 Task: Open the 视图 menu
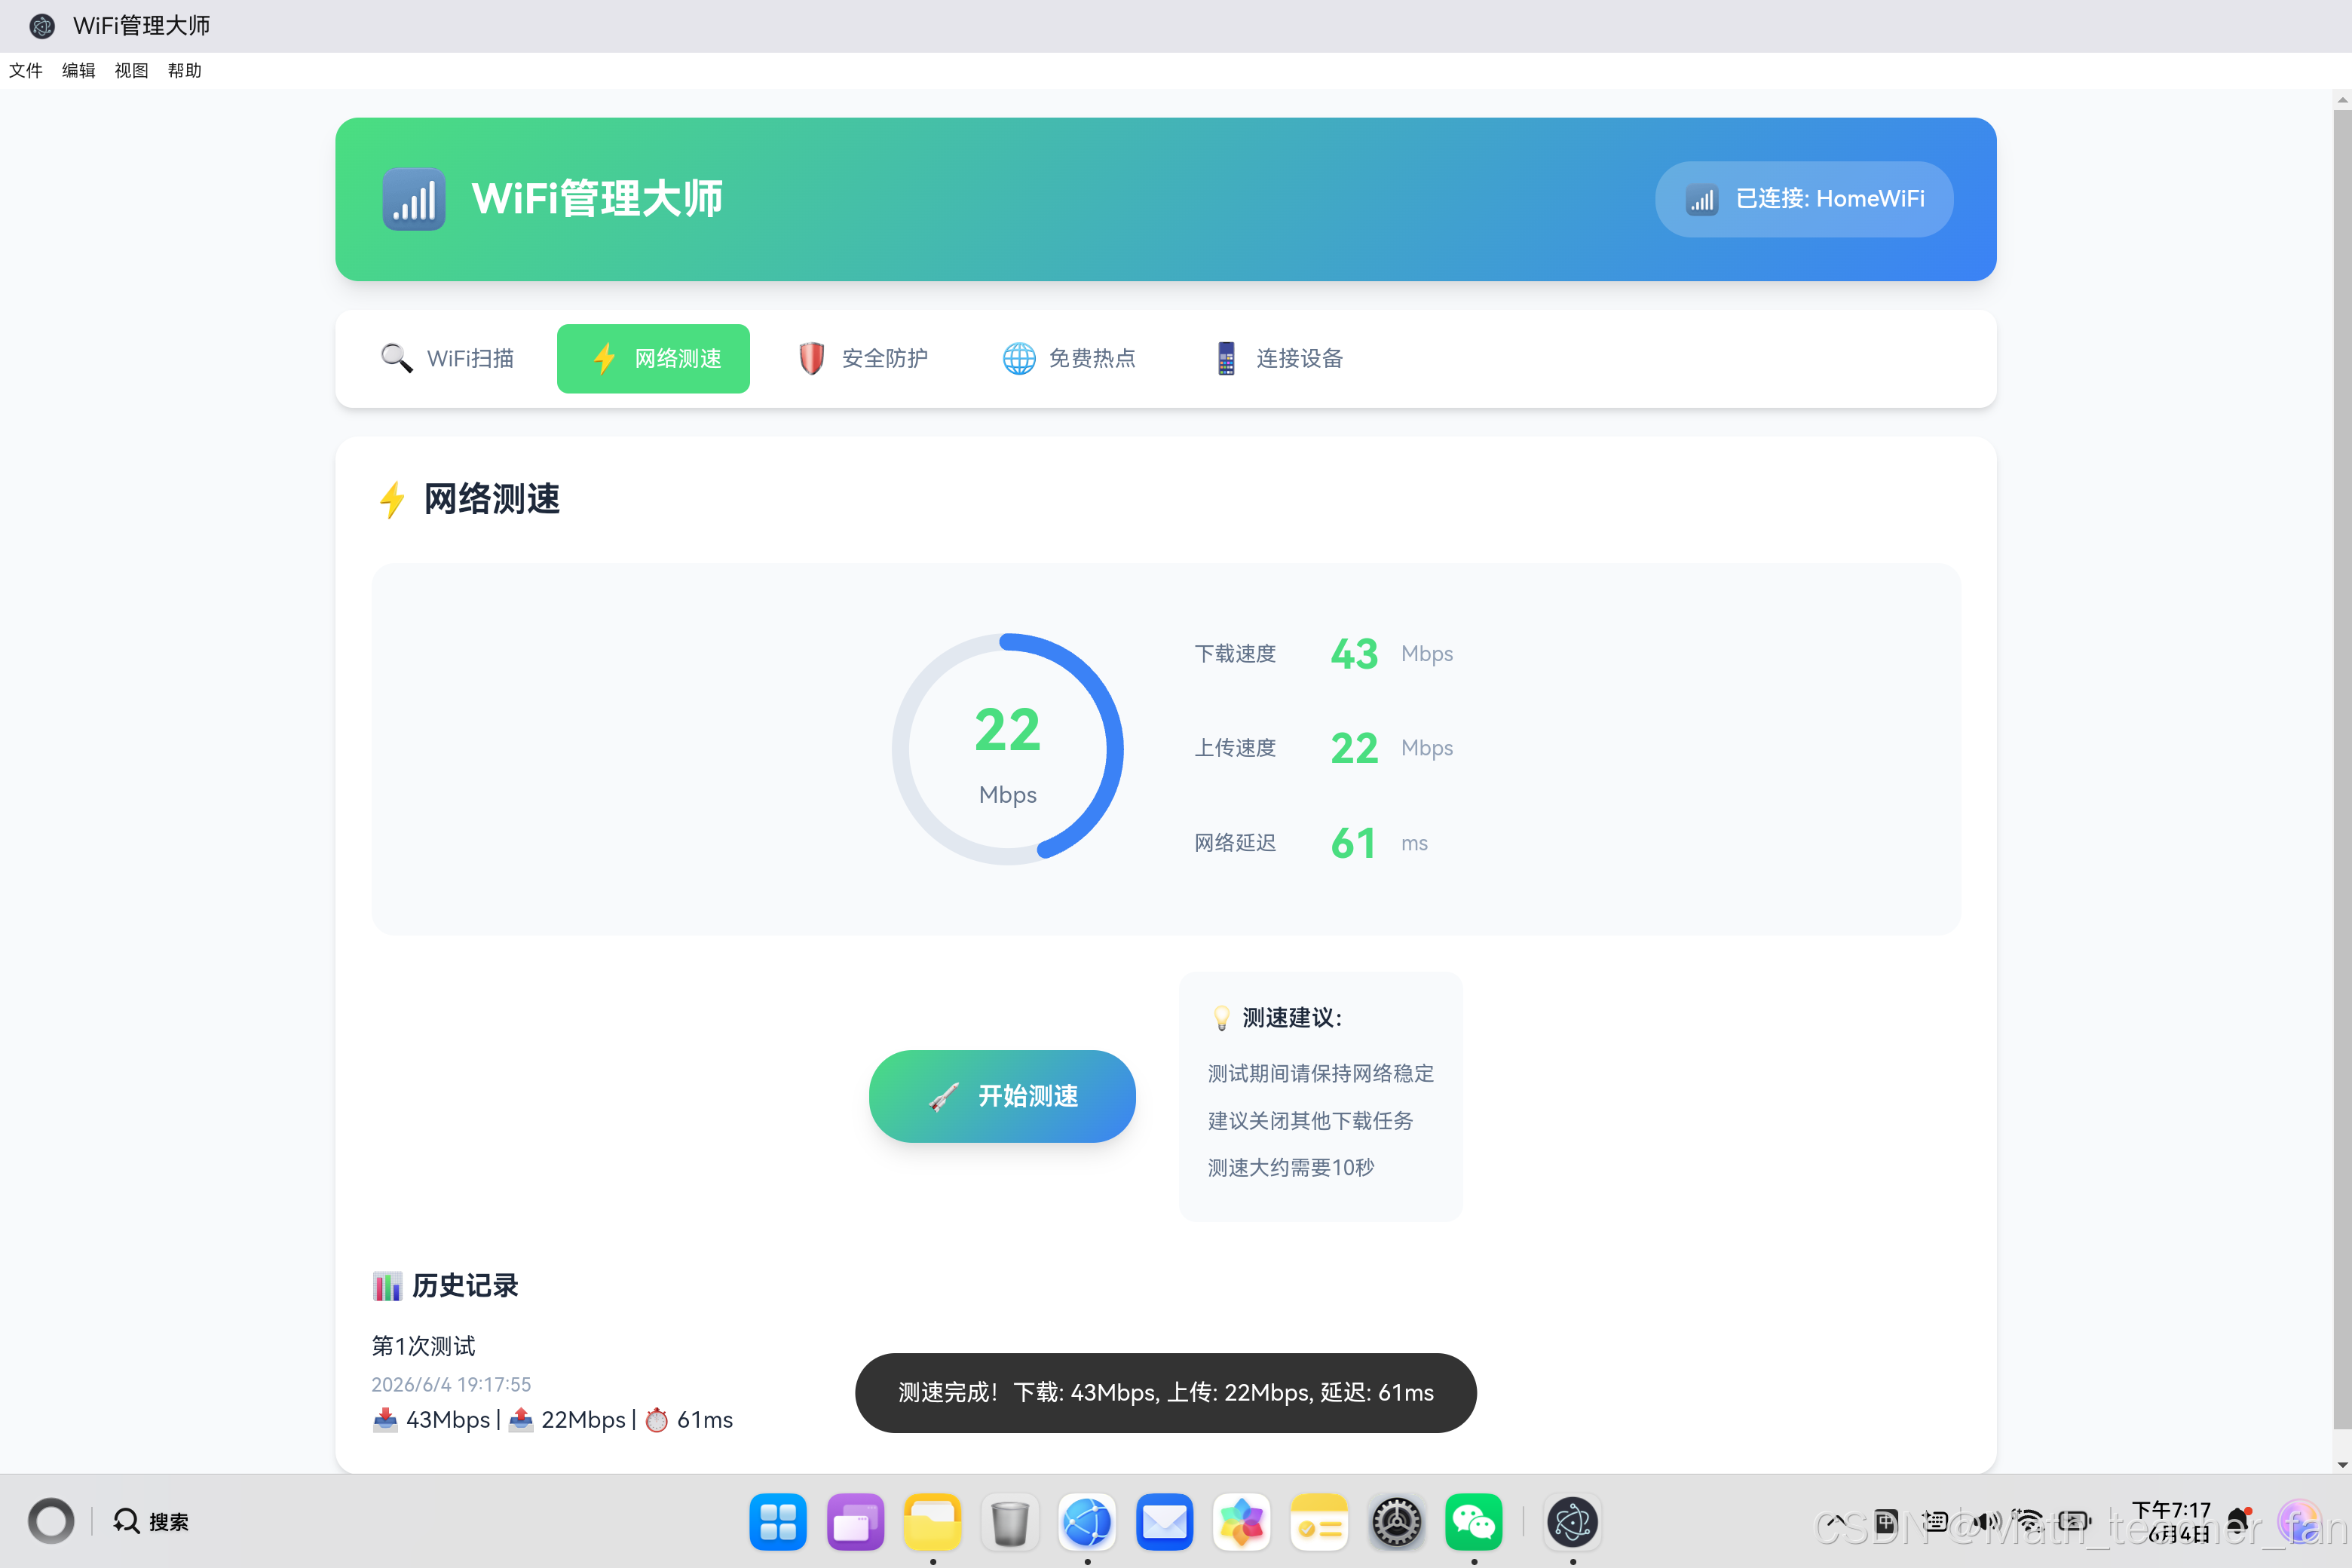(132, 70)
